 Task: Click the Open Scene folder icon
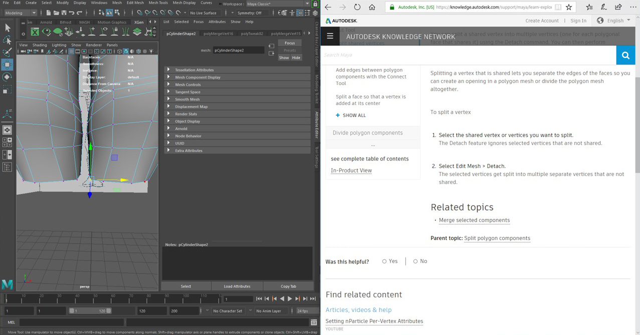(56, 12)
